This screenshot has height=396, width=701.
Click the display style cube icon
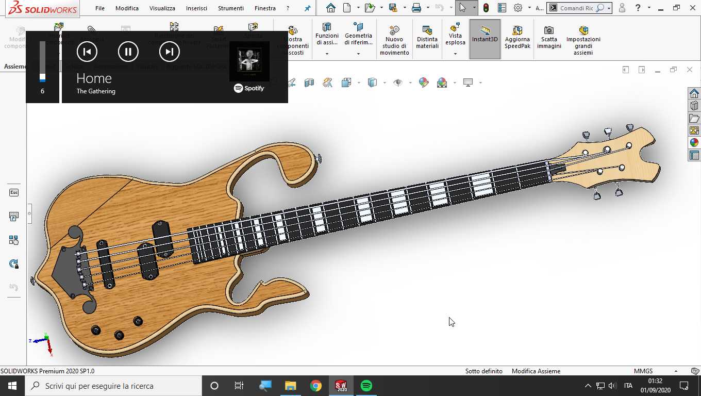pyautogui.click(x=372, y=82)
